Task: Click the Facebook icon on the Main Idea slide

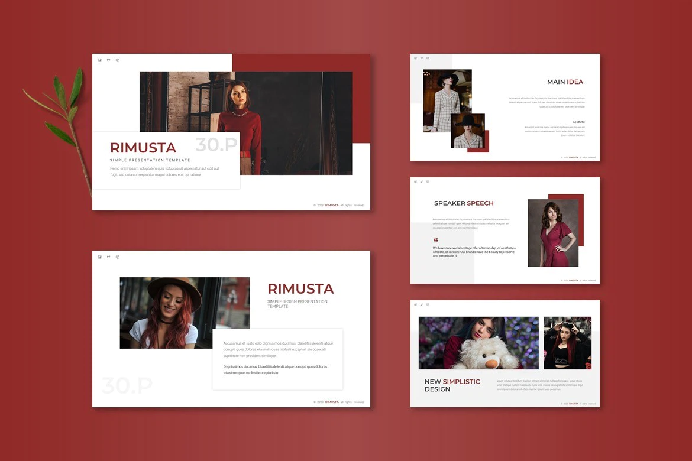Action: pyautogui.click(x=416, y=58)
